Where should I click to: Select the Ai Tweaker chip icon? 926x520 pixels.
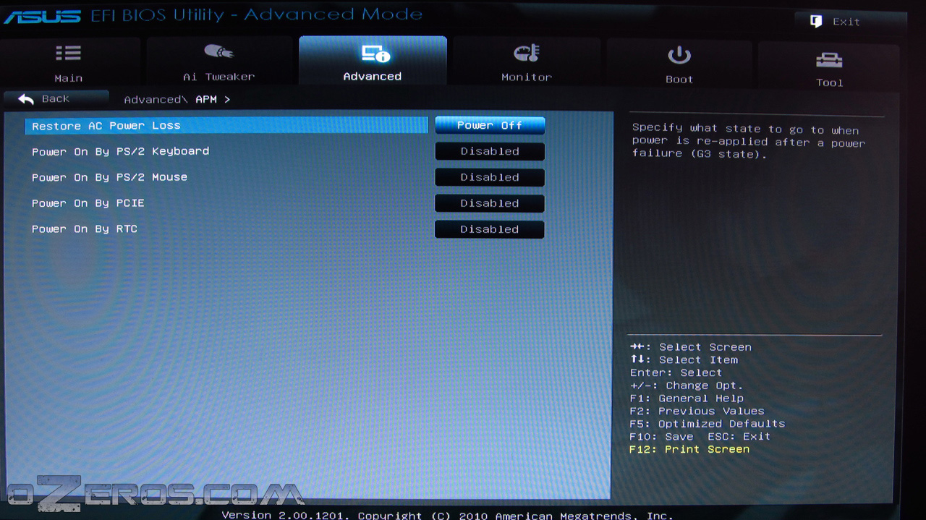coord(218,51)
